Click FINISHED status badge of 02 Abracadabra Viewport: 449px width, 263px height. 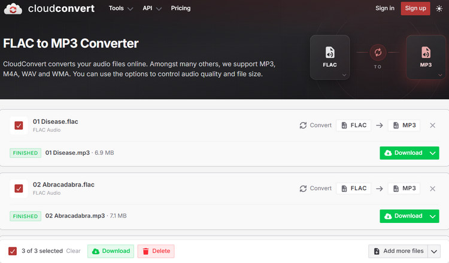25,216
